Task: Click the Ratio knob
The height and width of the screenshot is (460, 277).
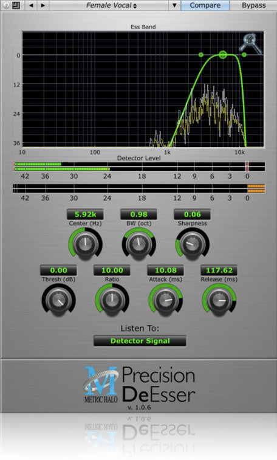Action: (x=112, y=300)
